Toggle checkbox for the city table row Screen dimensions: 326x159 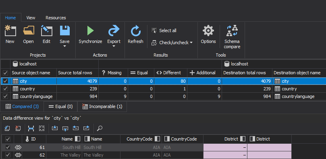point(5,81)
